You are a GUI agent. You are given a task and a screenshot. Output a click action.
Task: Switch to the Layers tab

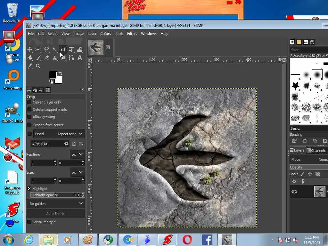pyautogui.click(x=297, y=150)
